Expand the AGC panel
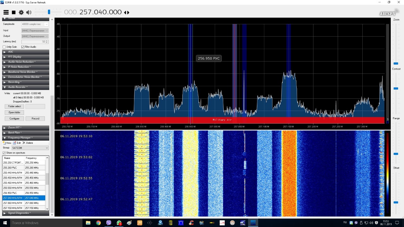404x227 pixels. pyautogui.click(x=26, y=52)
